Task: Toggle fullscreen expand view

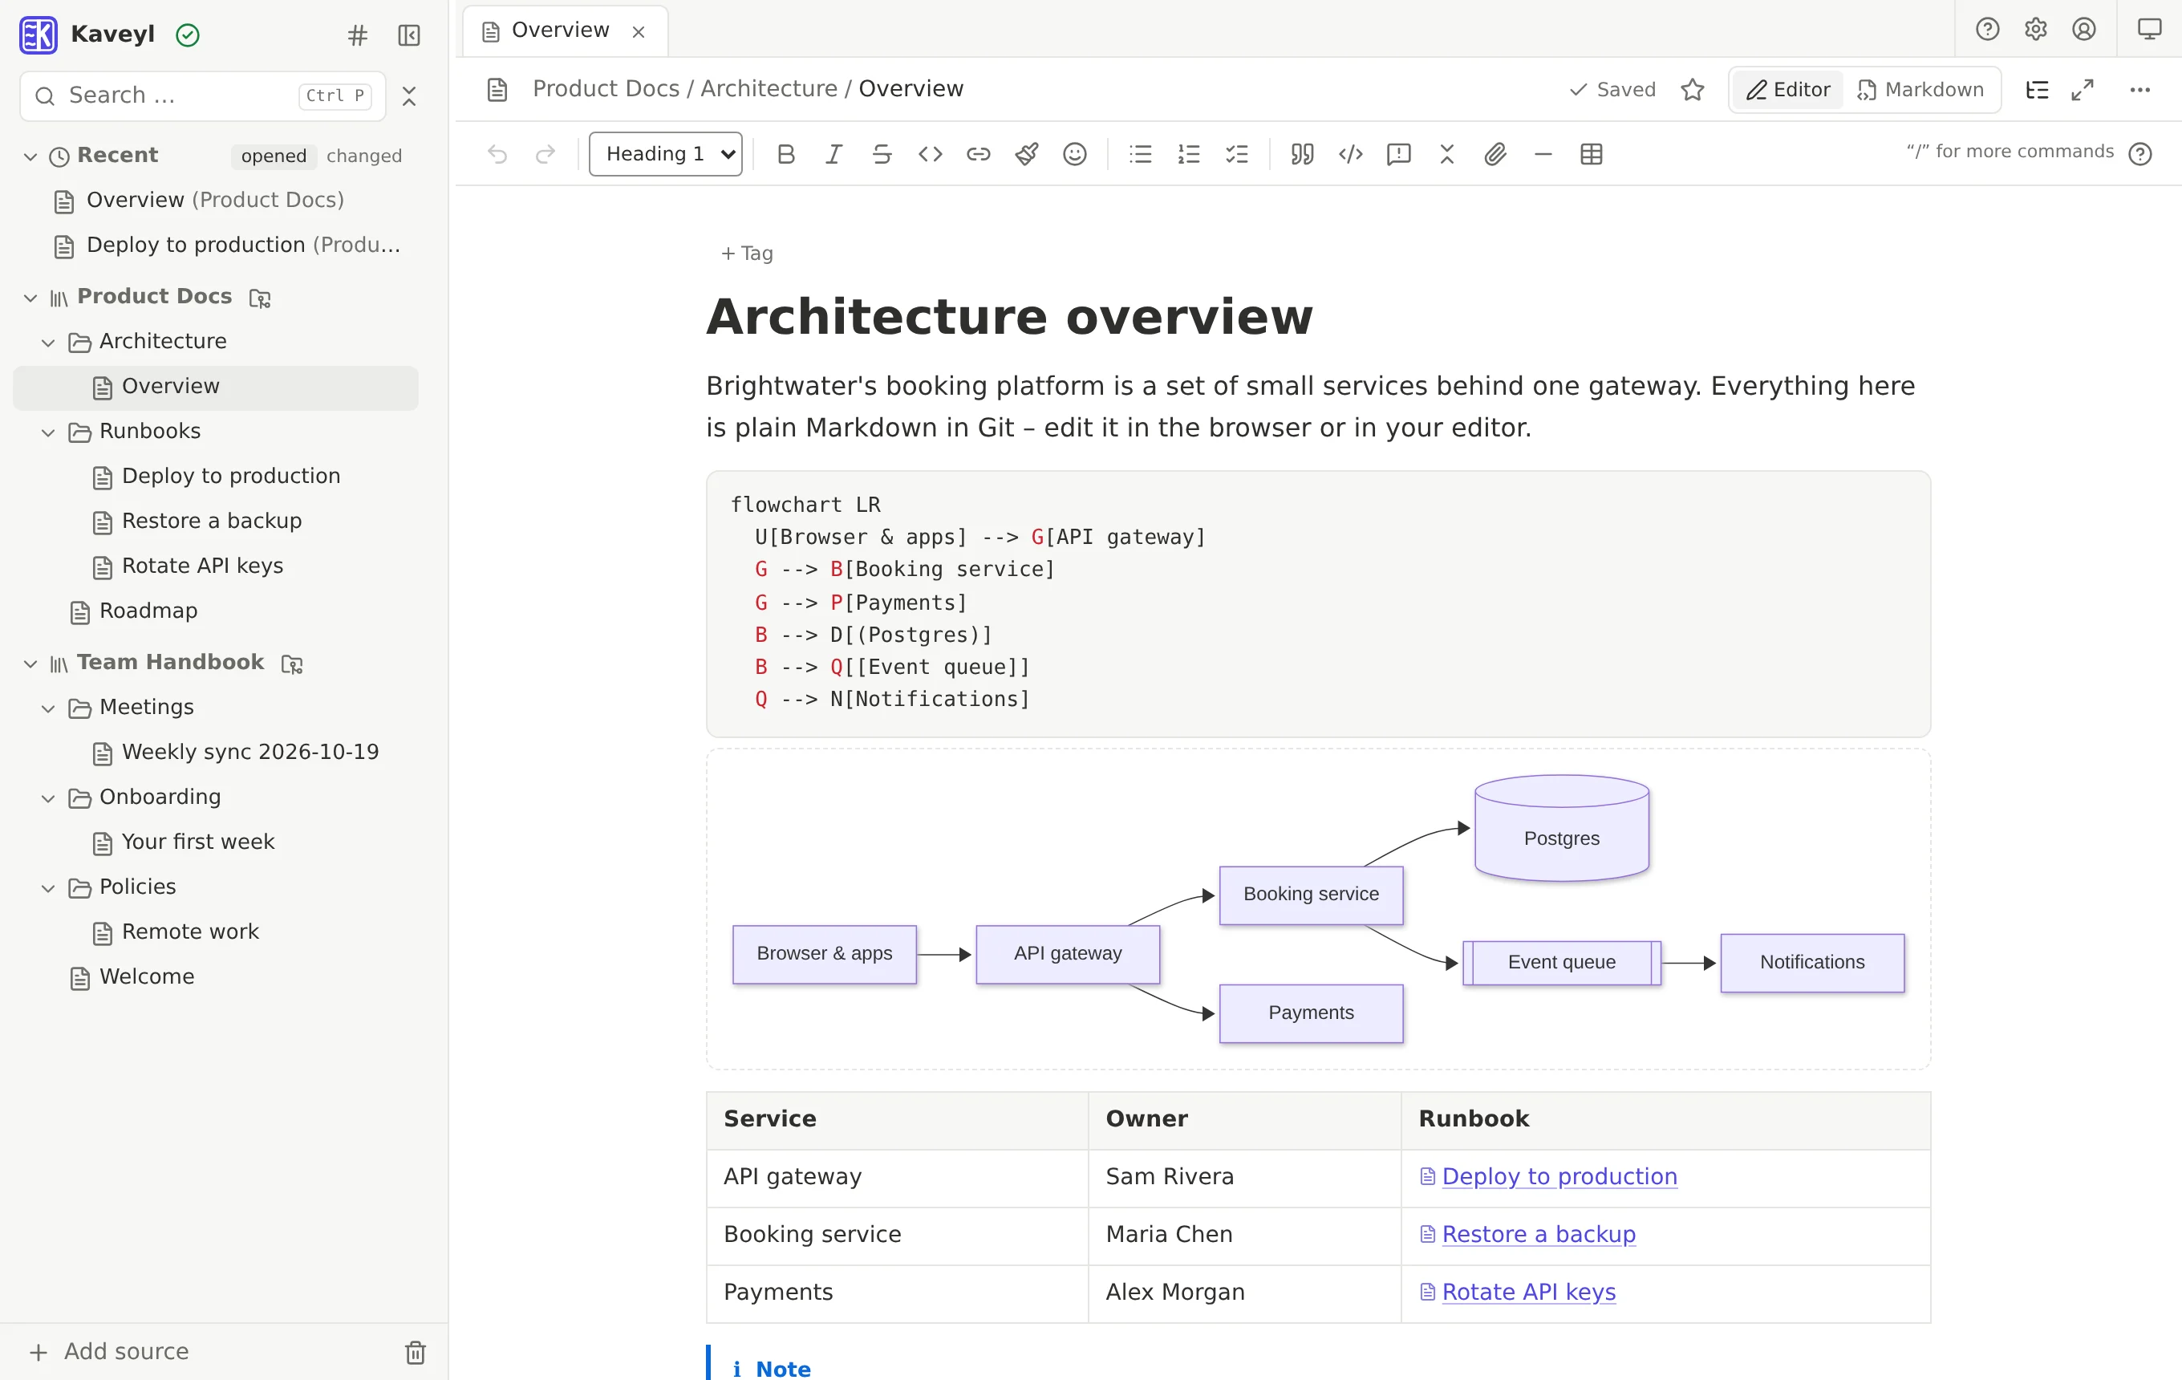Action: pos(2083,90)
